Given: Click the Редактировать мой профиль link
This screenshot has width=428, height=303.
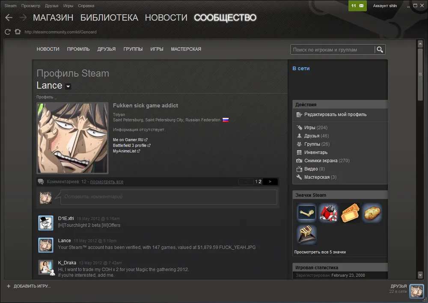Looking at the screenshot, I should [x=336, y=115].
